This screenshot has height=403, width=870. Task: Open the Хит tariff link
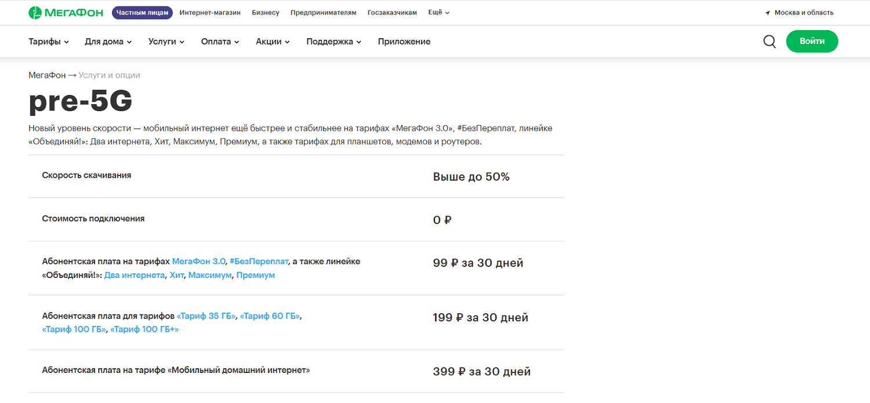point(176,276)
